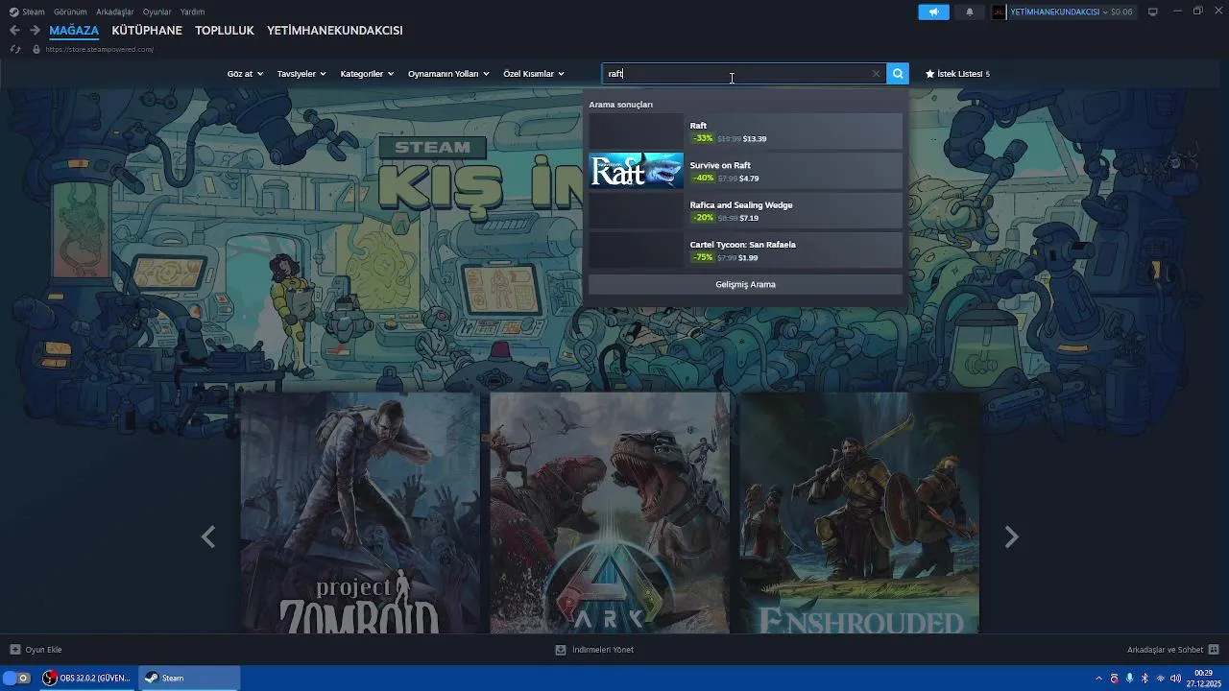
Task: Switch to the TOPLULUK tab
Action: coord(225,31)
